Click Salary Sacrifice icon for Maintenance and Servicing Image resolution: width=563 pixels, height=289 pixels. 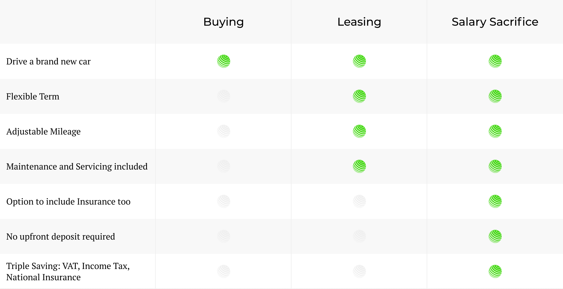(495, 166)
